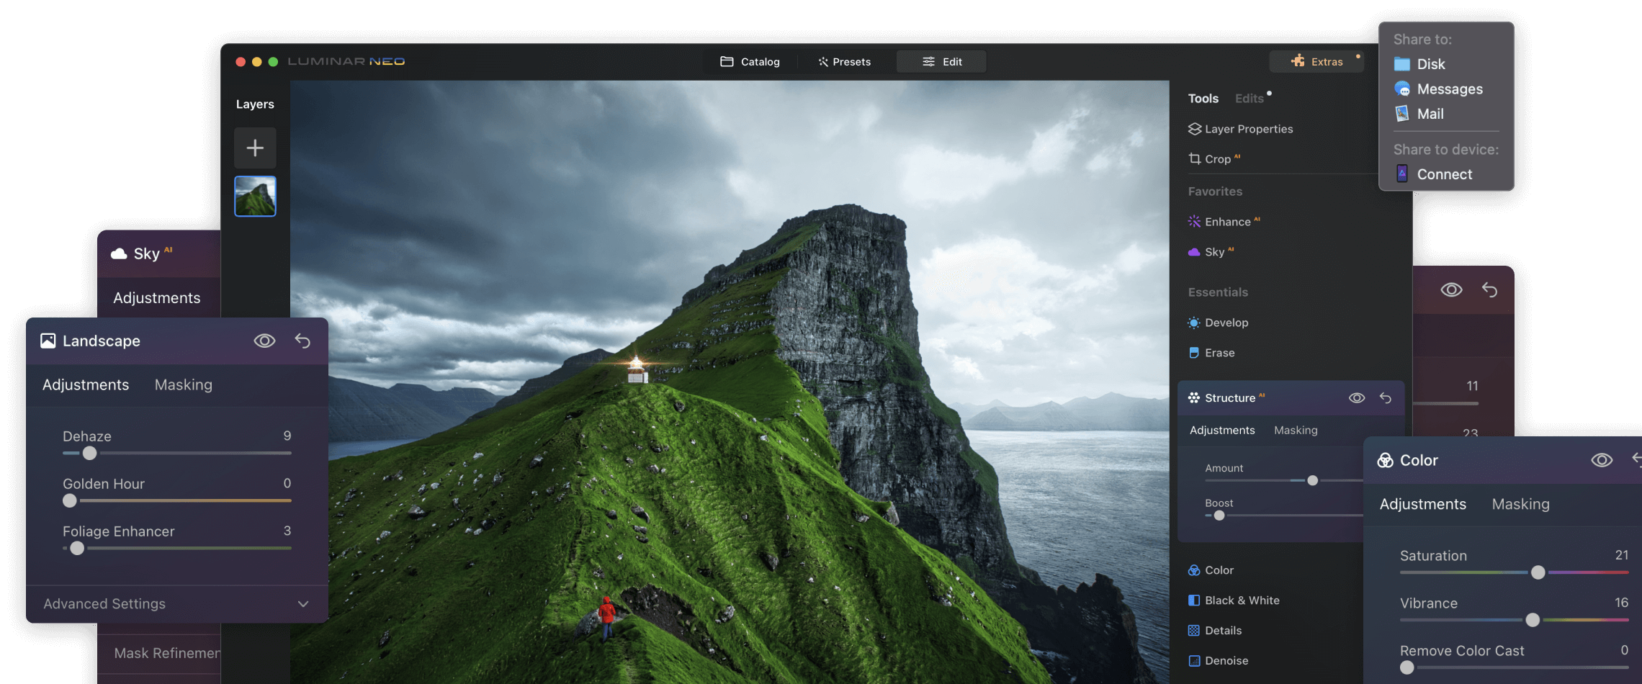Viewport: 1642px width, 684px height.
Task: Toggle the eye in the background purple panel
Action: 1451,289
